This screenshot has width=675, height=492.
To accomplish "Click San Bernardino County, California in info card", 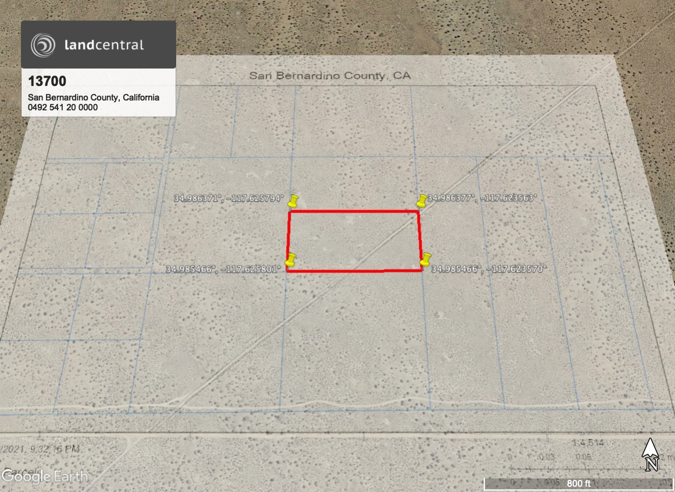I will point(94,98).
